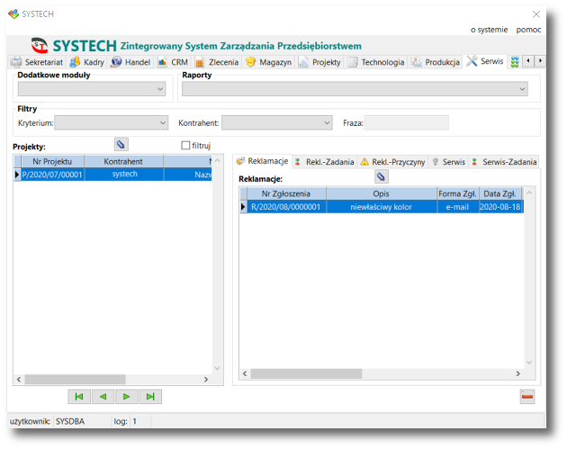Open the Magazyn tab

click(269, 62)
